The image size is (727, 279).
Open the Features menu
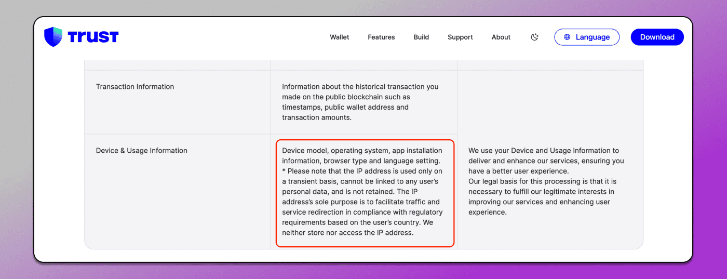[381, 37]
